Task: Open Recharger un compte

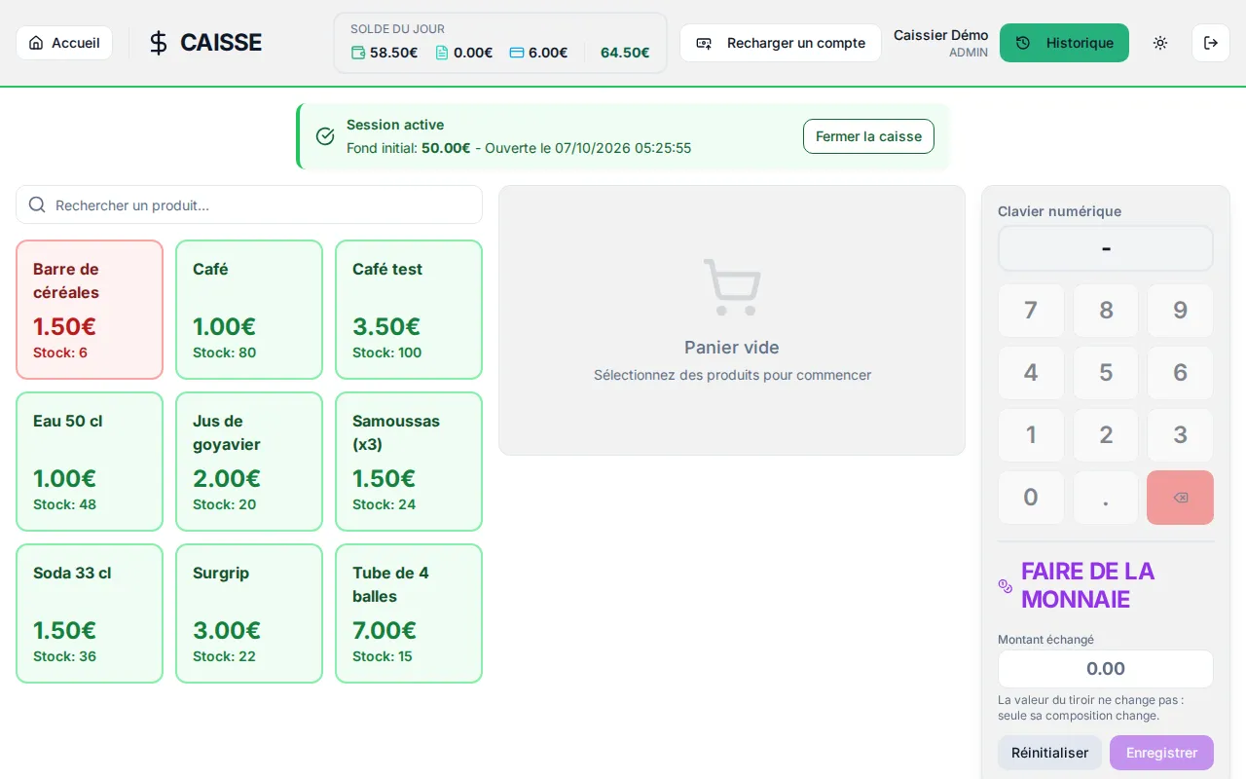Action: pos(781,43)
